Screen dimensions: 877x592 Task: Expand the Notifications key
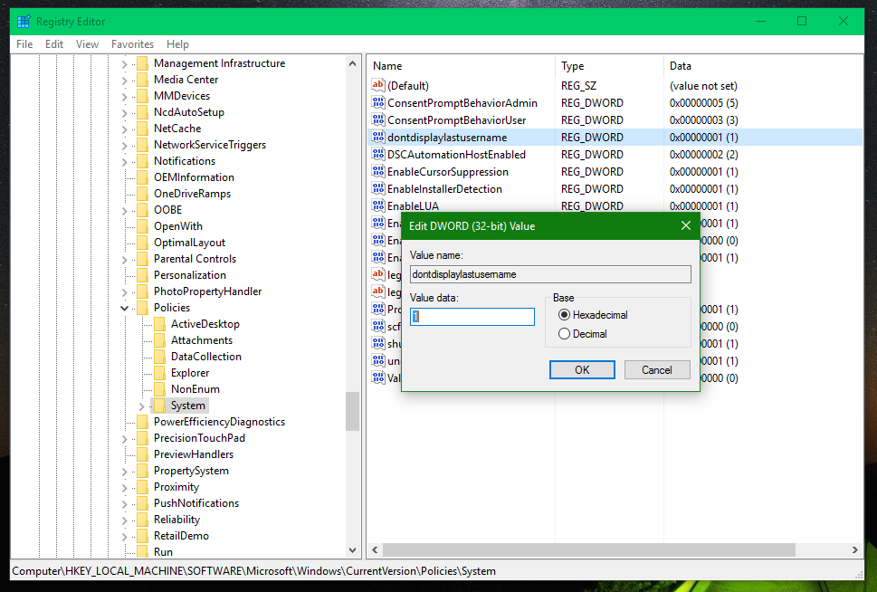(124, 162)
